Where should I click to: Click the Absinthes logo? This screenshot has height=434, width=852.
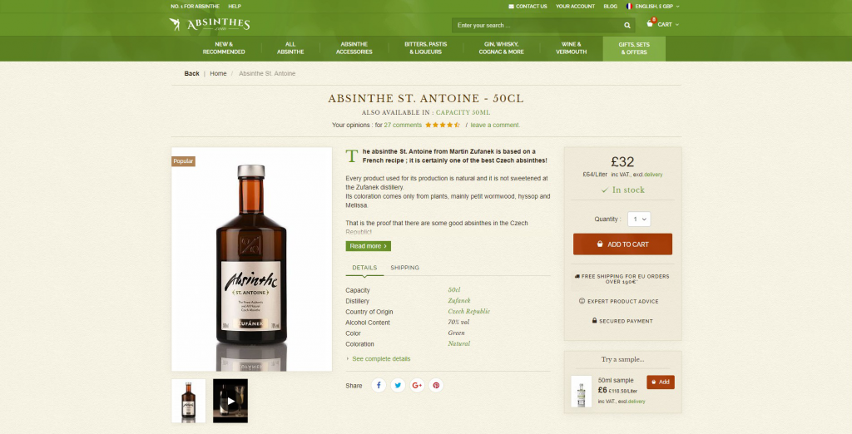(x=209, y=24)
